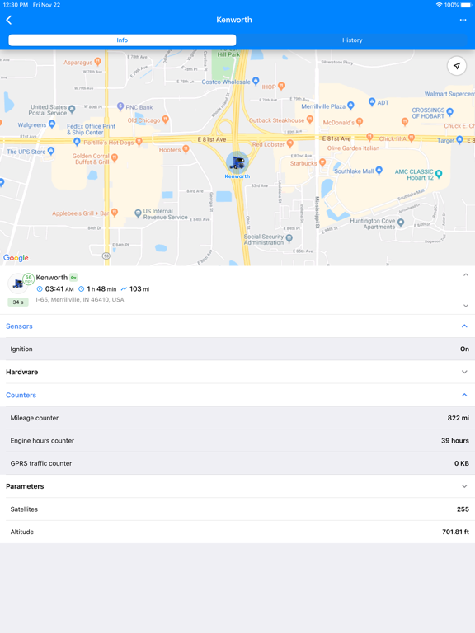Tap the Social Security Administration pin
Screen dimensions: 475x633
[289, 238]
